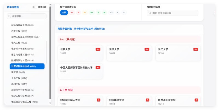Filter by A rating chip

point(79,13)
